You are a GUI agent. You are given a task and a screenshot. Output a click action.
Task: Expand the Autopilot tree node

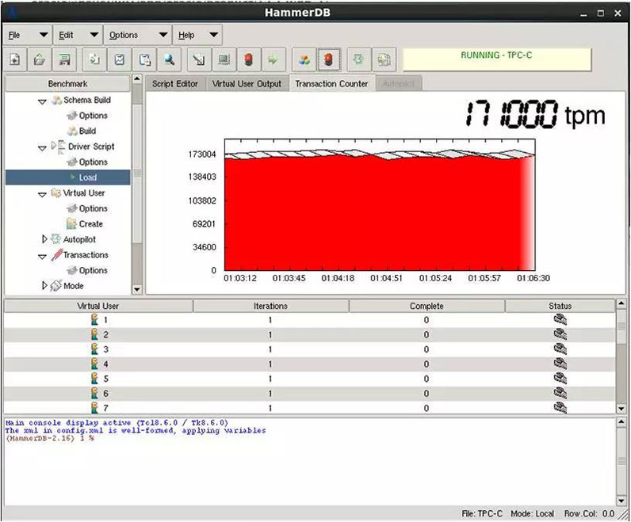coord(44,239)
